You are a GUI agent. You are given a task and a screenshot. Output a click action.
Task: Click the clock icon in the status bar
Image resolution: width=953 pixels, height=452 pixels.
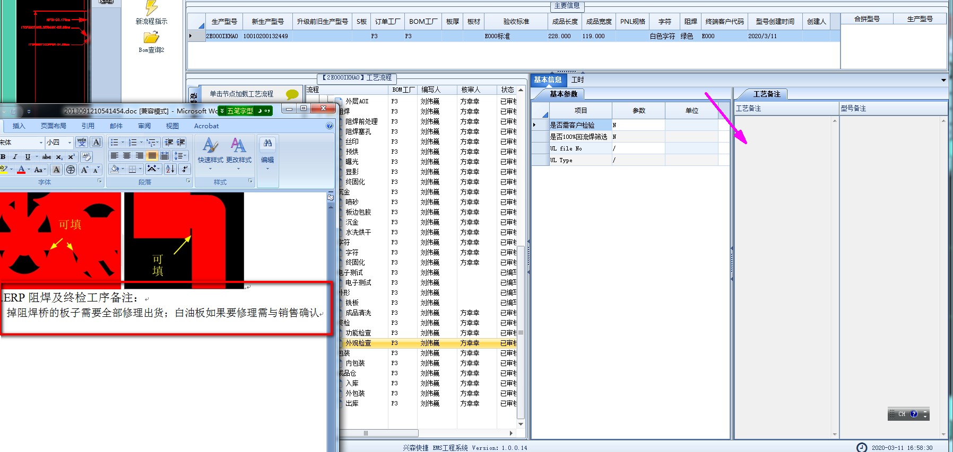pyautogui.click(x=862, y=447)
